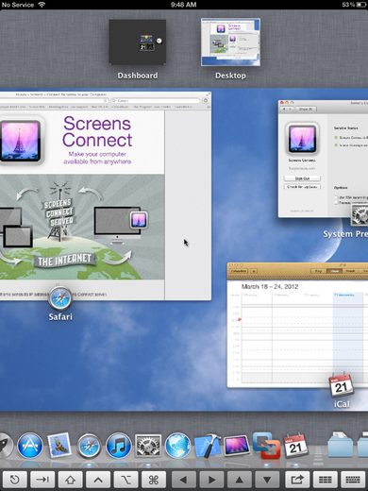Show the function keys grid
Viewport: 368px width, 491px height.
click(326, 480)
